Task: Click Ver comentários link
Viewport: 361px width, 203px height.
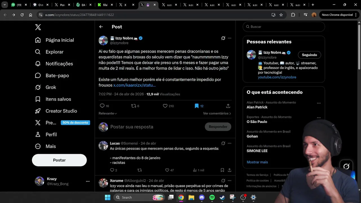Action: 217,113
